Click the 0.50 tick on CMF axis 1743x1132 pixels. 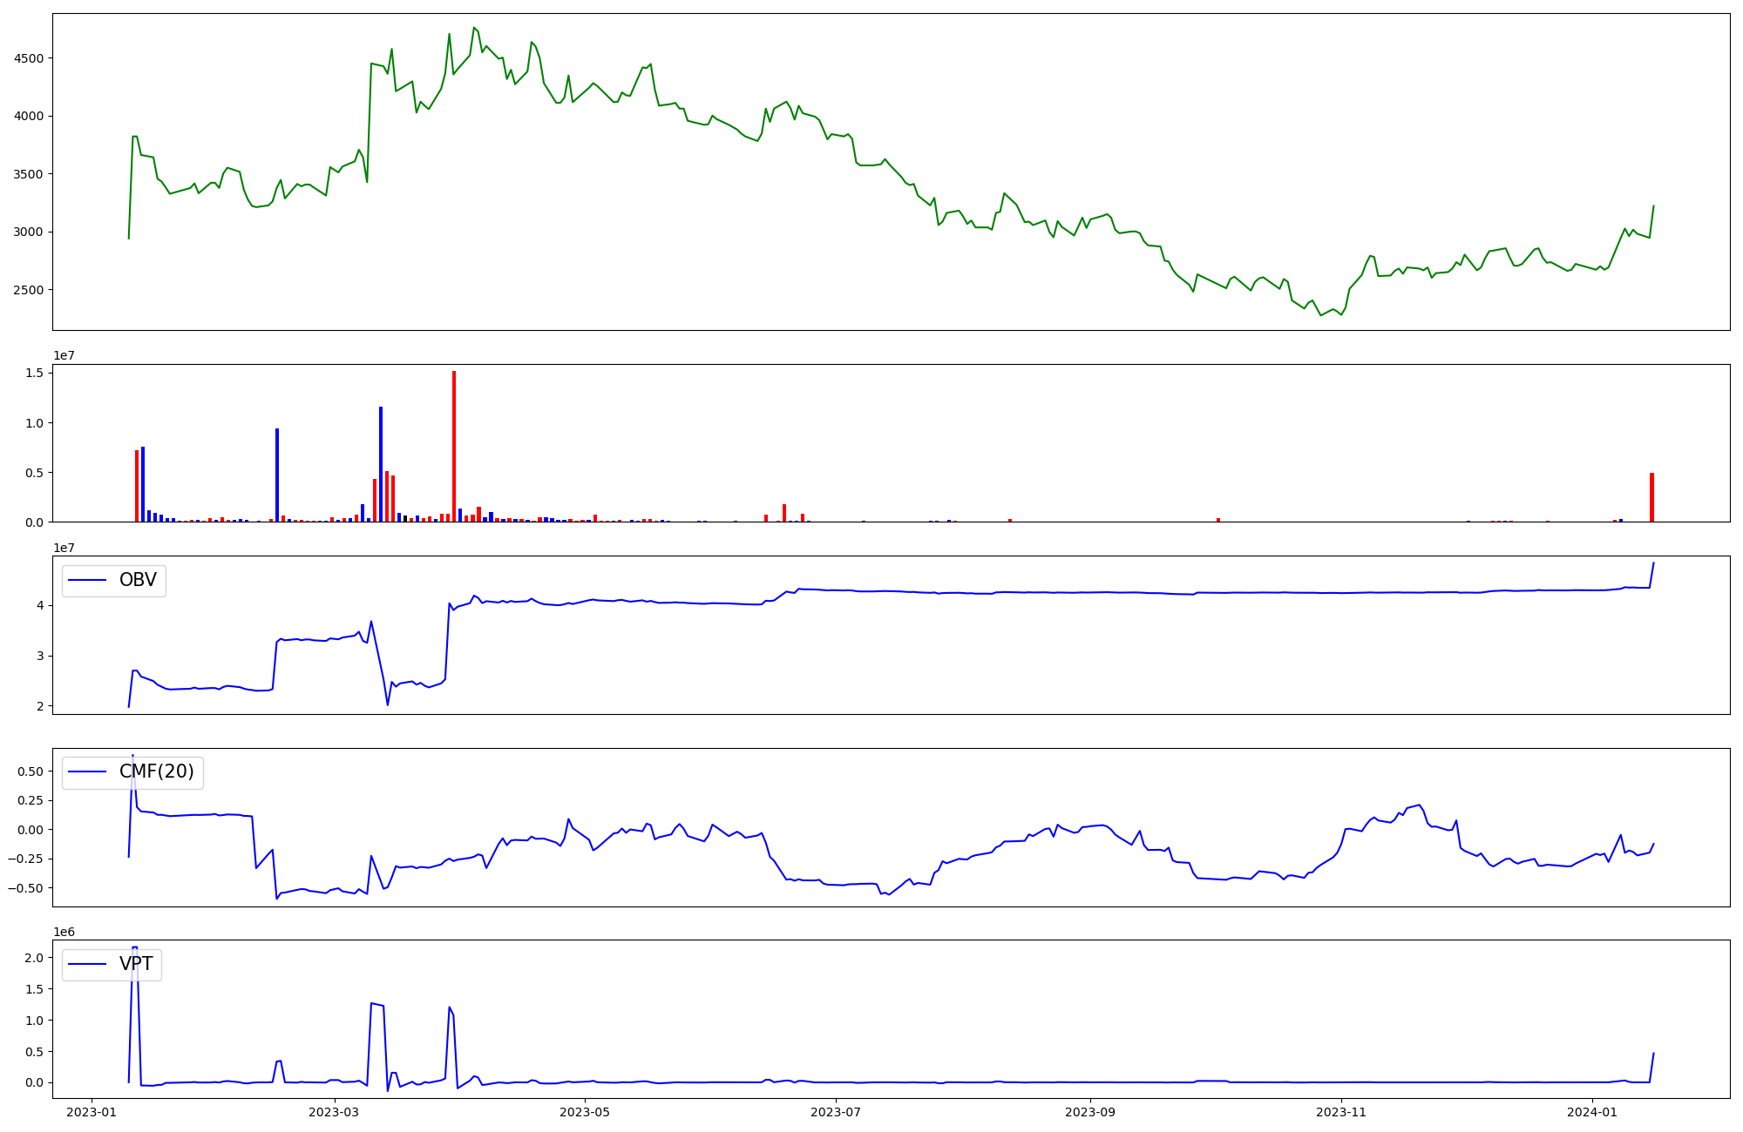pyautogui.click(x=29, y=772)
